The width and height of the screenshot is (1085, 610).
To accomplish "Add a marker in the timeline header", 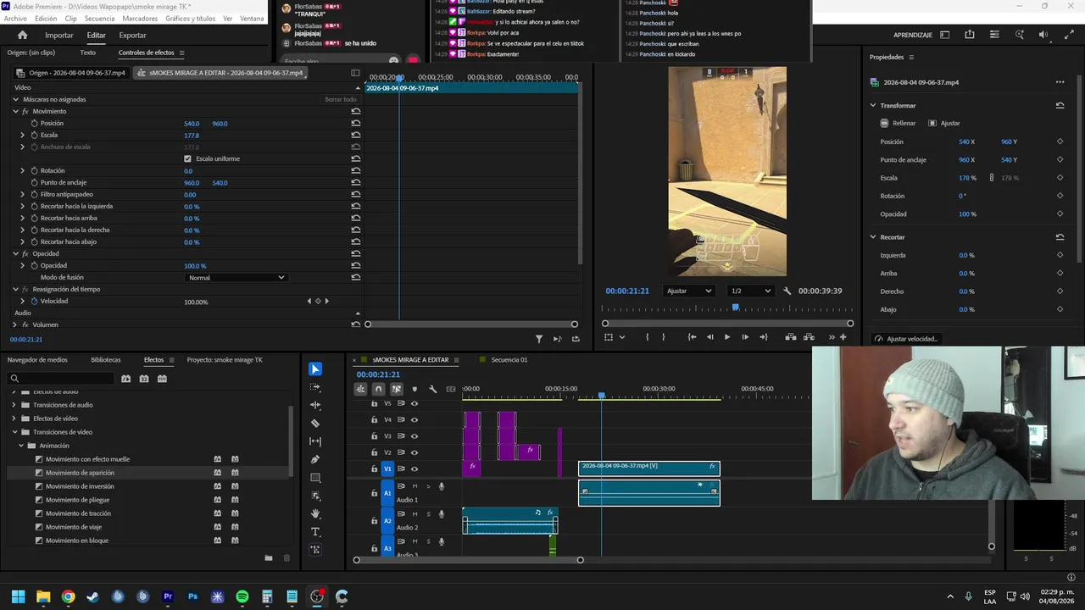I will (415, 389).
